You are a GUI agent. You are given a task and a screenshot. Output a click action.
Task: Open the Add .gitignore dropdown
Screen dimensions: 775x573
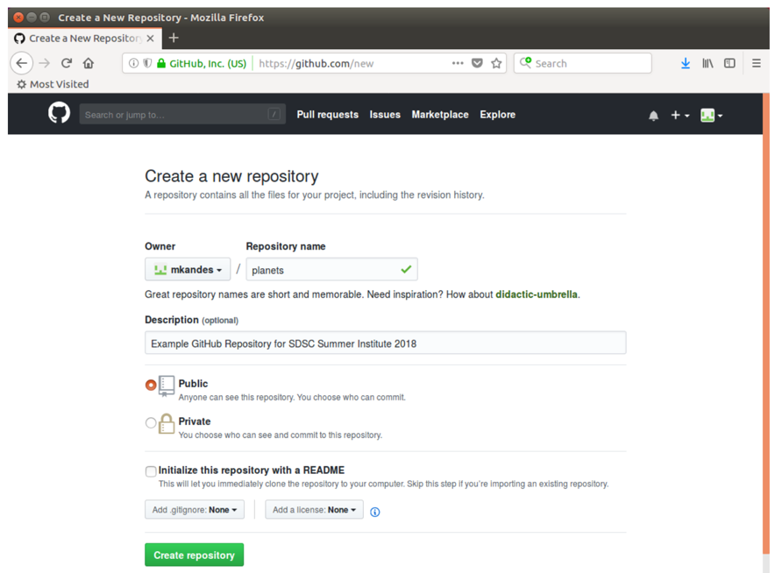[x=195, y=510]
